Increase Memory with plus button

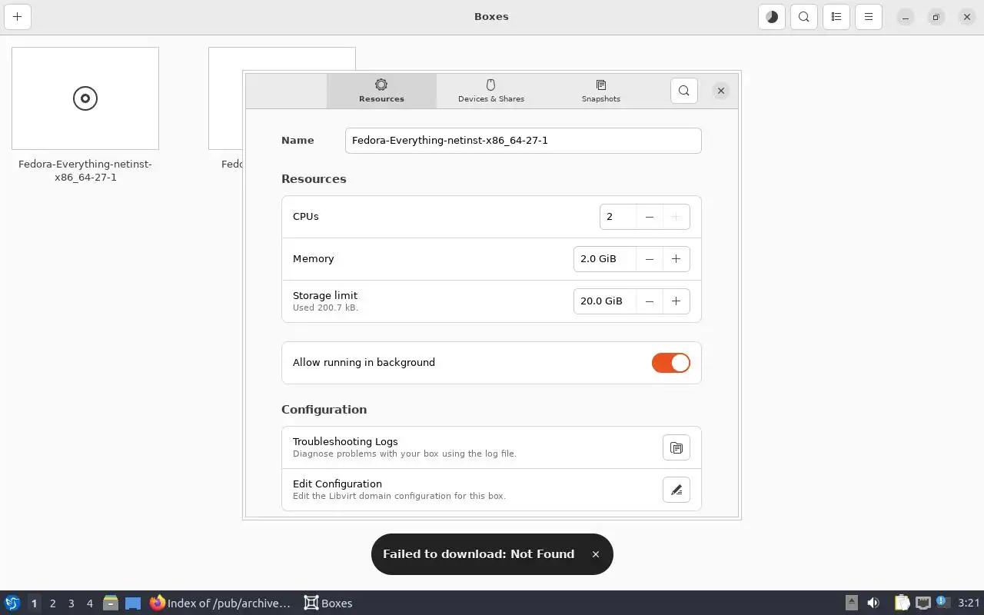(x=676, y=259)
